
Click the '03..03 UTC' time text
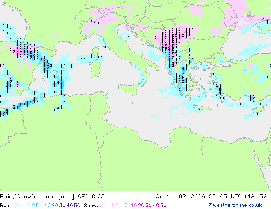225,197
